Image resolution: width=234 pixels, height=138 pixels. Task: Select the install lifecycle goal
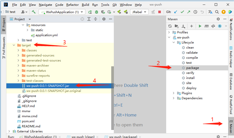pyautogui.click(x=190, y=78)
